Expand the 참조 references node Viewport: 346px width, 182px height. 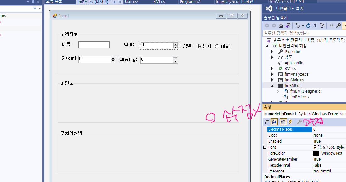[x=272, y=57]
